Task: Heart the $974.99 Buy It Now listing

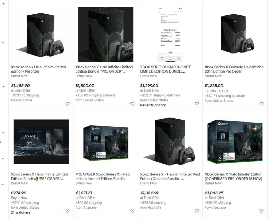Action: click(x=67, y=211)
